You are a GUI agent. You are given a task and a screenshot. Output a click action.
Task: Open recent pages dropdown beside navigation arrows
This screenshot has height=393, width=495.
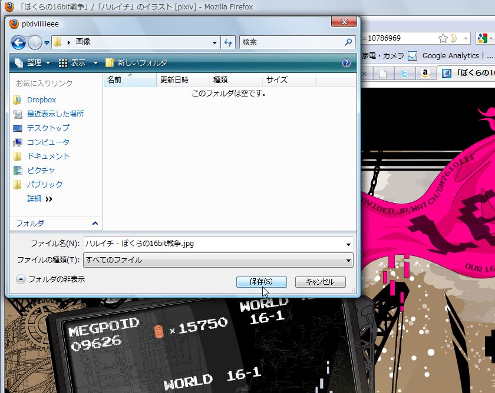47,42
